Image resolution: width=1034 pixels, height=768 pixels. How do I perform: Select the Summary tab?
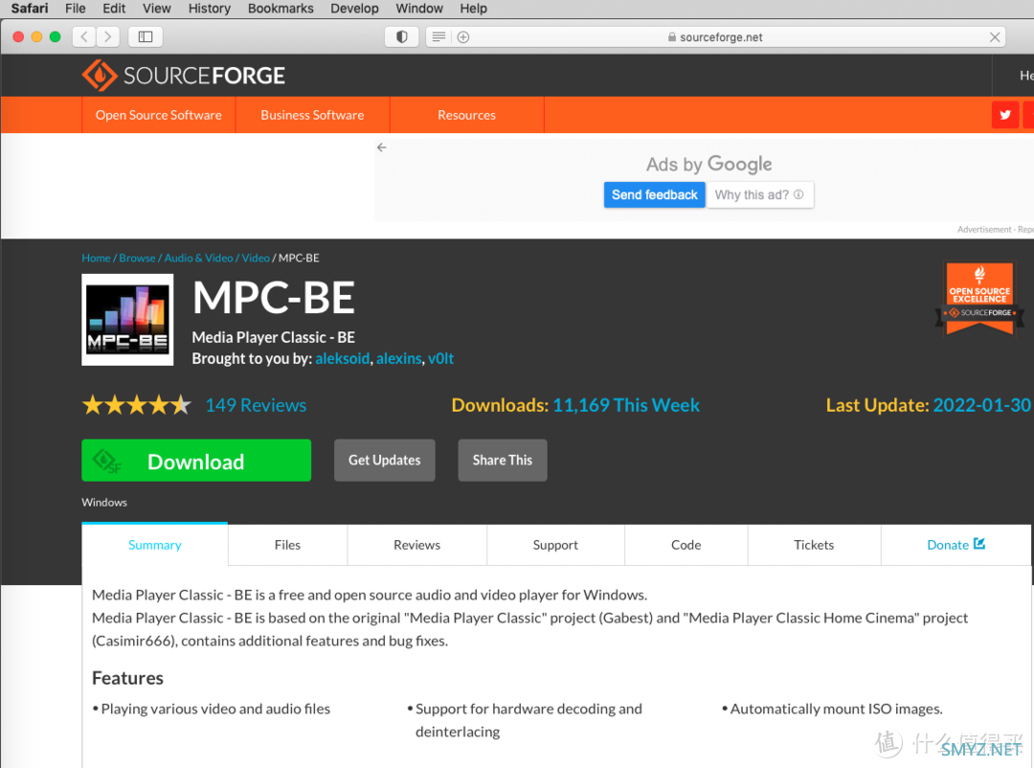coord(154,545)
